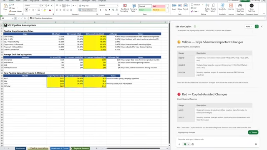The width and height of the screenshot is (267, 150).
Task: Click the microphone icon in Copilot
Action: (x=256, y=144)
